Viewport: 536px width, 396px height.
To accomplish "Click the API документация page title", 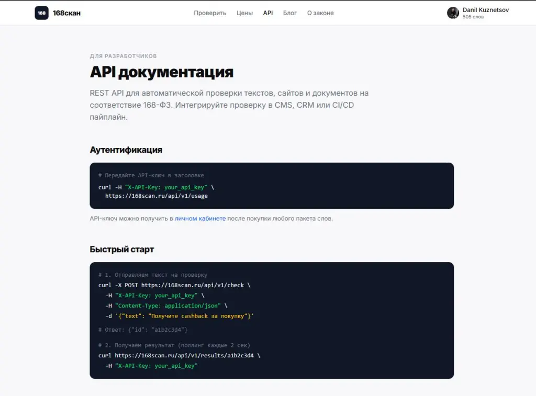I will coord(161,72).
